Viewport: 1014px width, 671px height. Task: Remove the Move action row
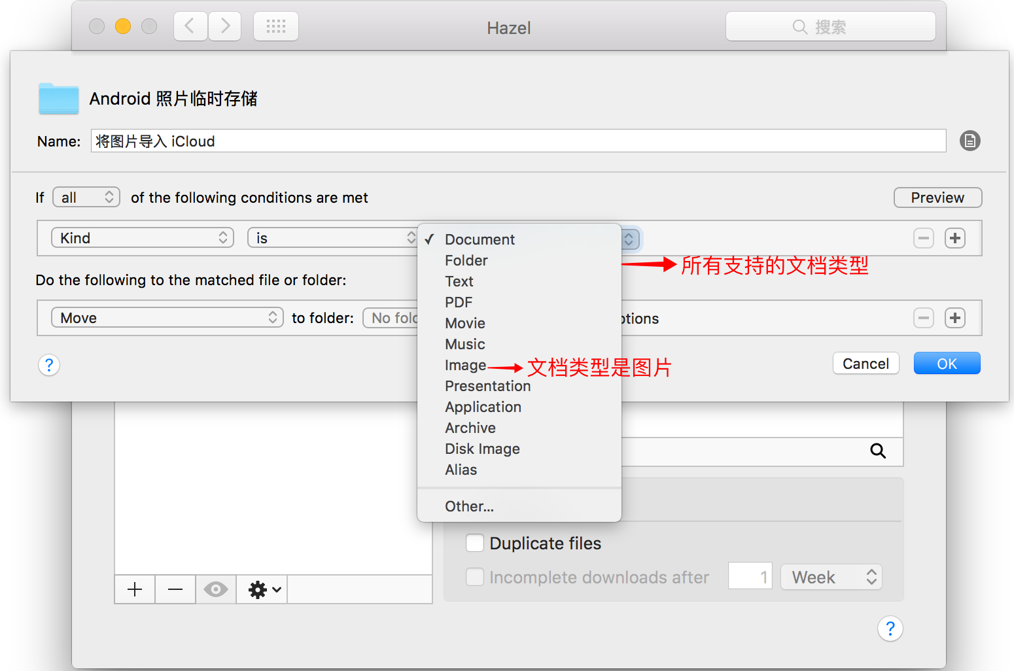point(923,318)
